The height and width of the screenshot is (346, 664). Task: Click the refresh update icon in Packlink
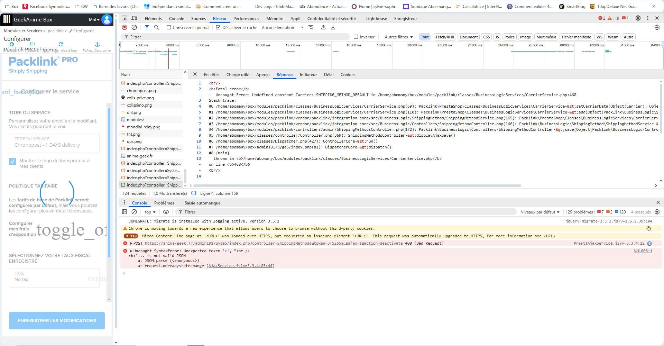pos(61,44)
